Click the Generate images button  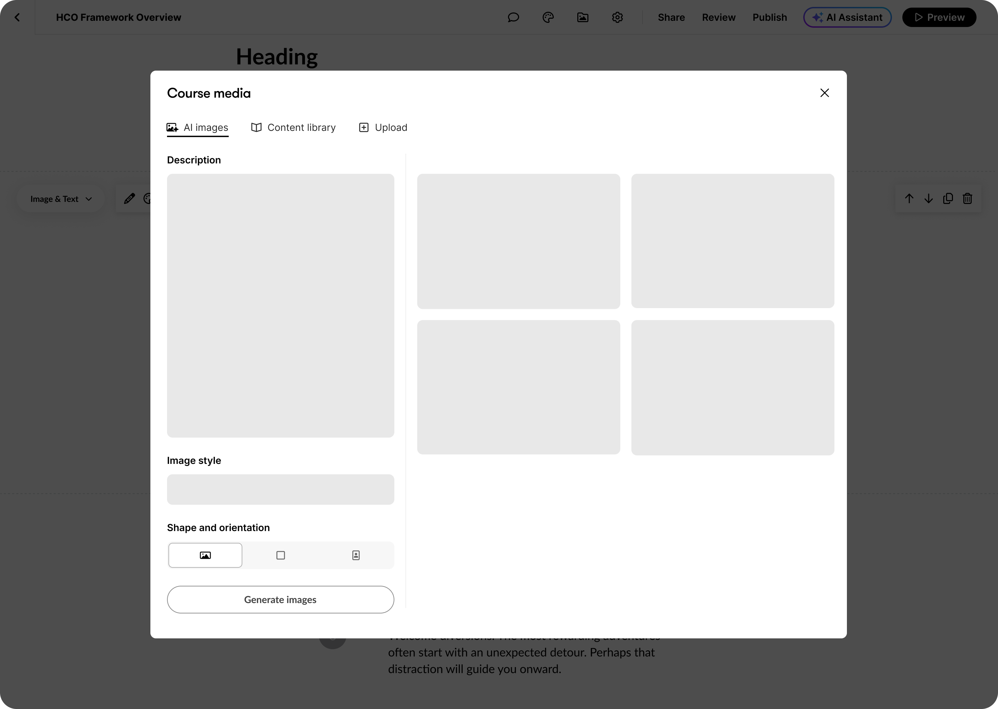280,599
